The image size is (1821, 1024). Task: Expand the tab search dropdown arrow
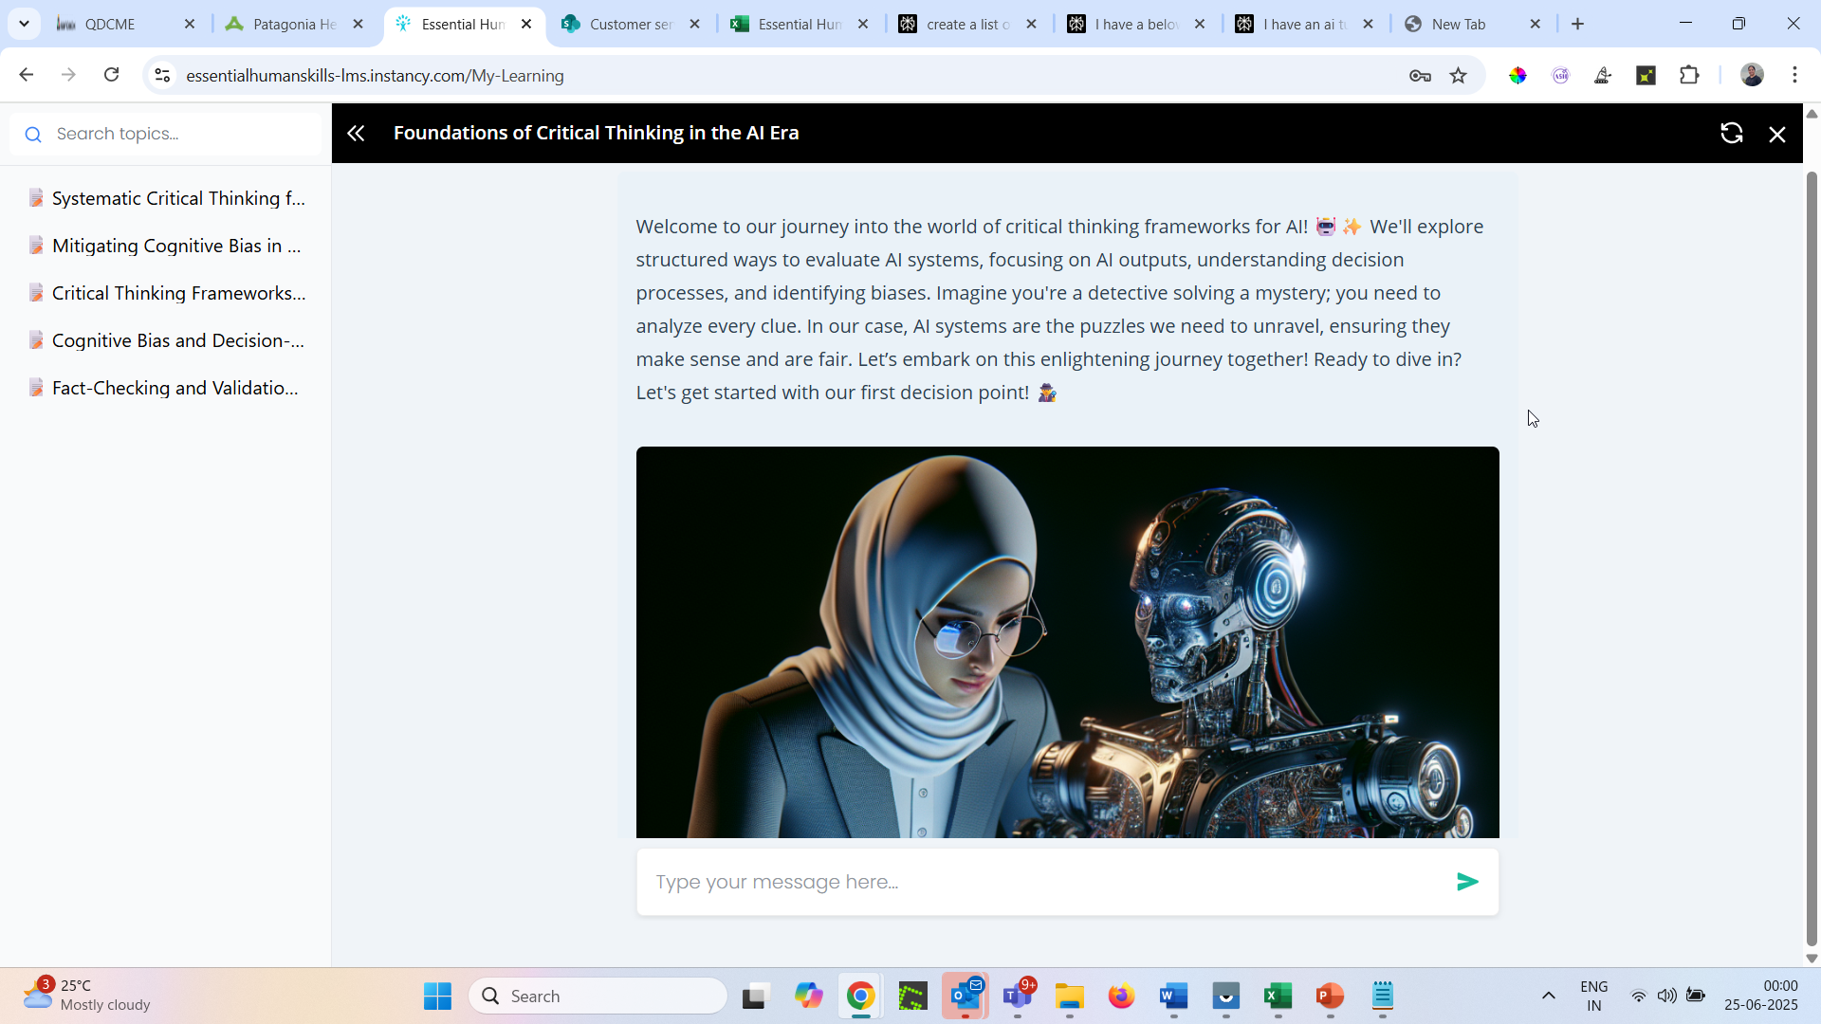tap(24, 24)
